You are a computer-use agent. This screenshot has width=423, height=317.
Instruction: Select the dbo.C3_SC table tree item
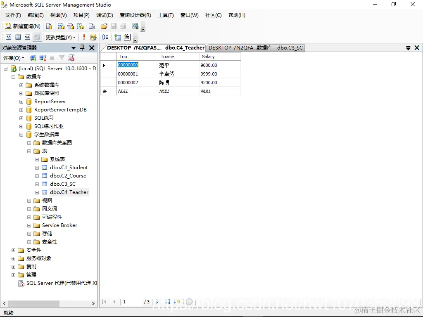point(63,184)
